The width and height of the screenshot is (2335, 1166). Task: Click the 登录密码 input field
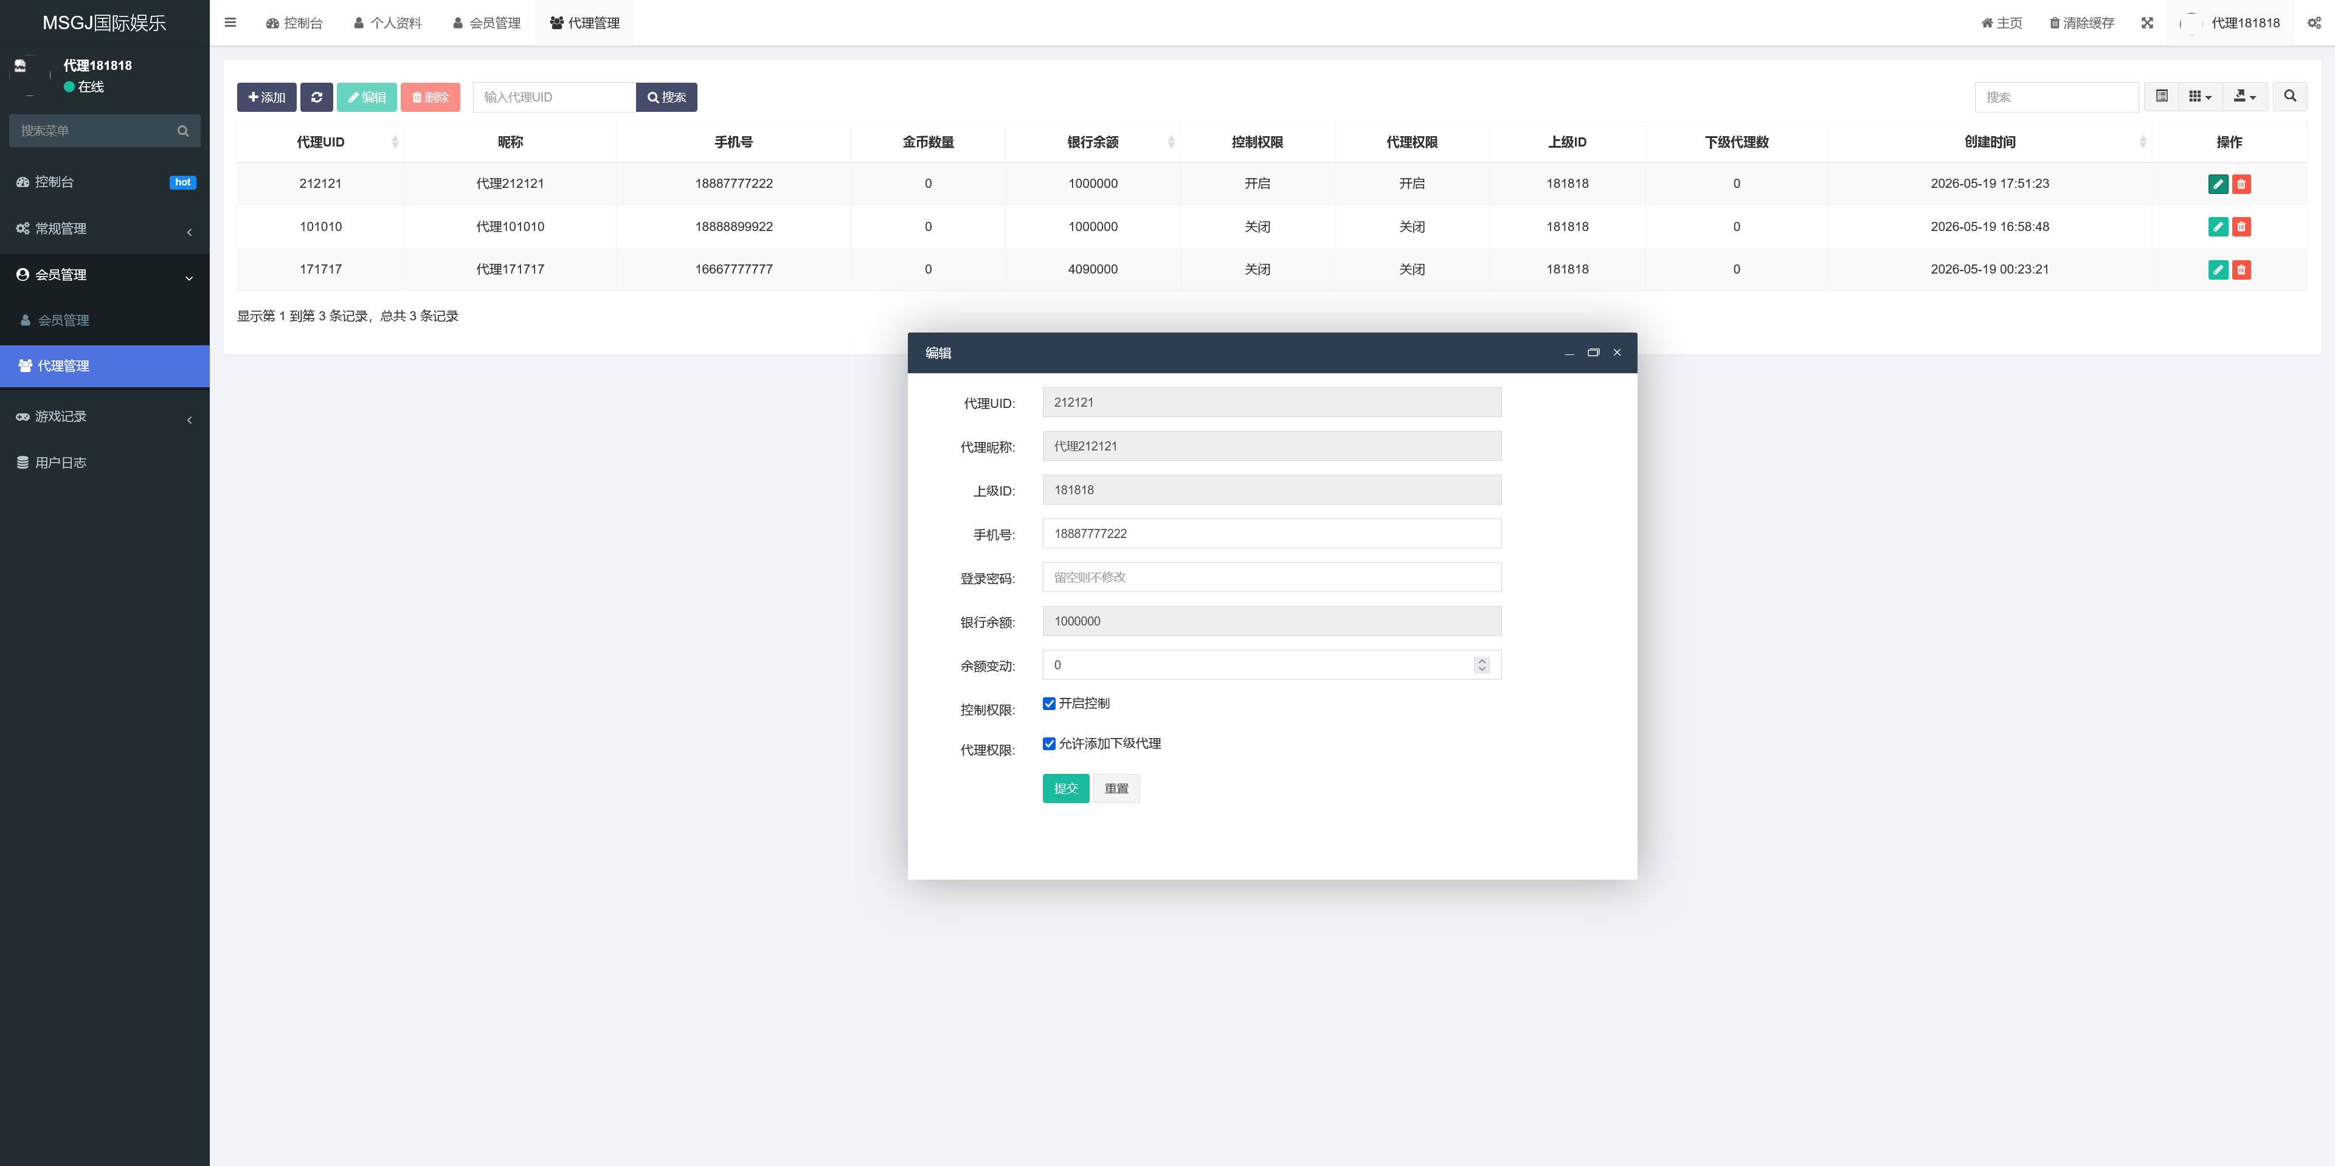[1271, 577]
